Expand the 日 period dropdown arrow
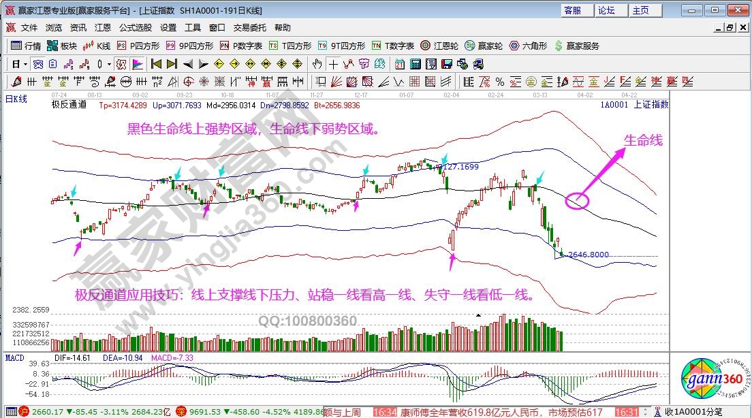 pyautogui.click(x=25, y=64)
